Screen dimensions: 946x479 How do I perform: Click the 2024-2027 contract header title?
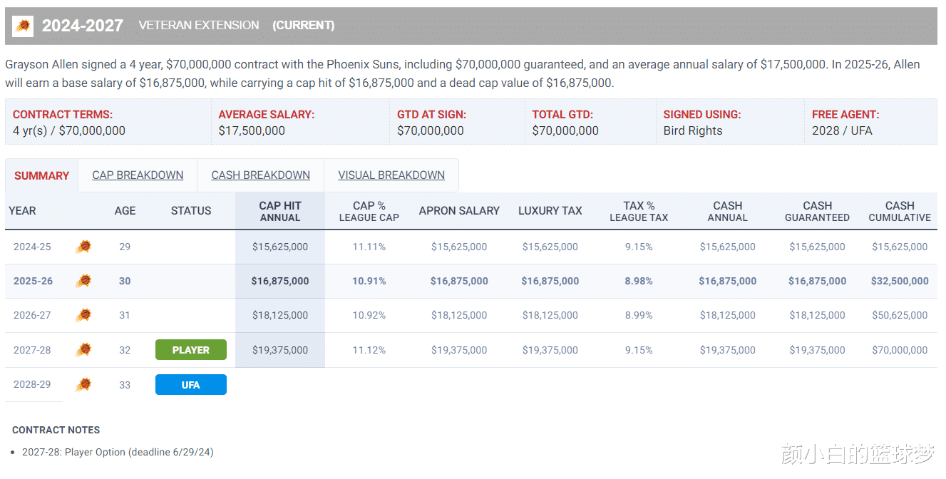coord(83,26)
